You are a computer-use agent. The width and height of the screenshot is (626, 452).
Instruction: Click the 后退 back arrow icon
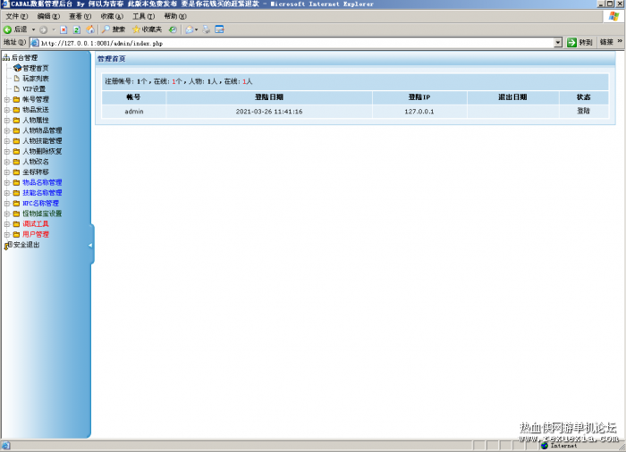pos(8,29)
